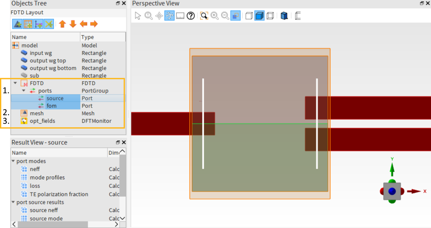Screen dimensions: 431x228
Task: Click the orange move right arrow
Action: pyautogui.click(x=94, y=24)
